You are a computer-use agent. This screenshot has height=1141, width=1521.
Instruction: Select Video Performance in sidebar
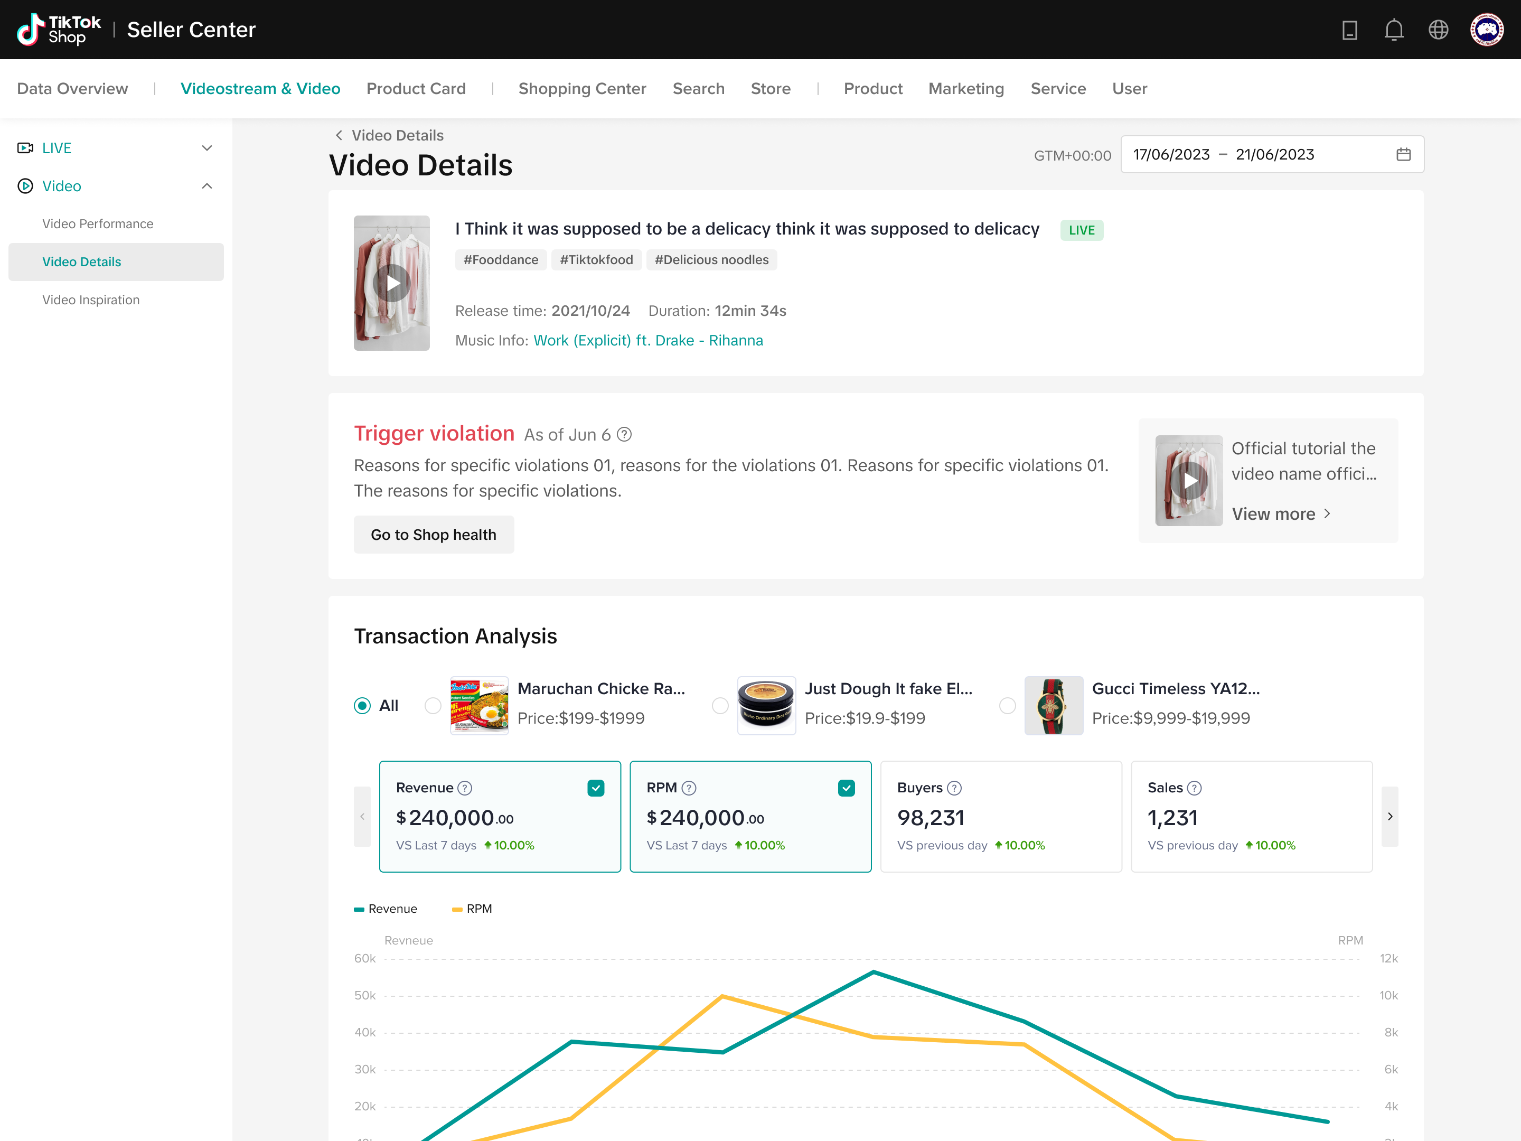[98, 223]
